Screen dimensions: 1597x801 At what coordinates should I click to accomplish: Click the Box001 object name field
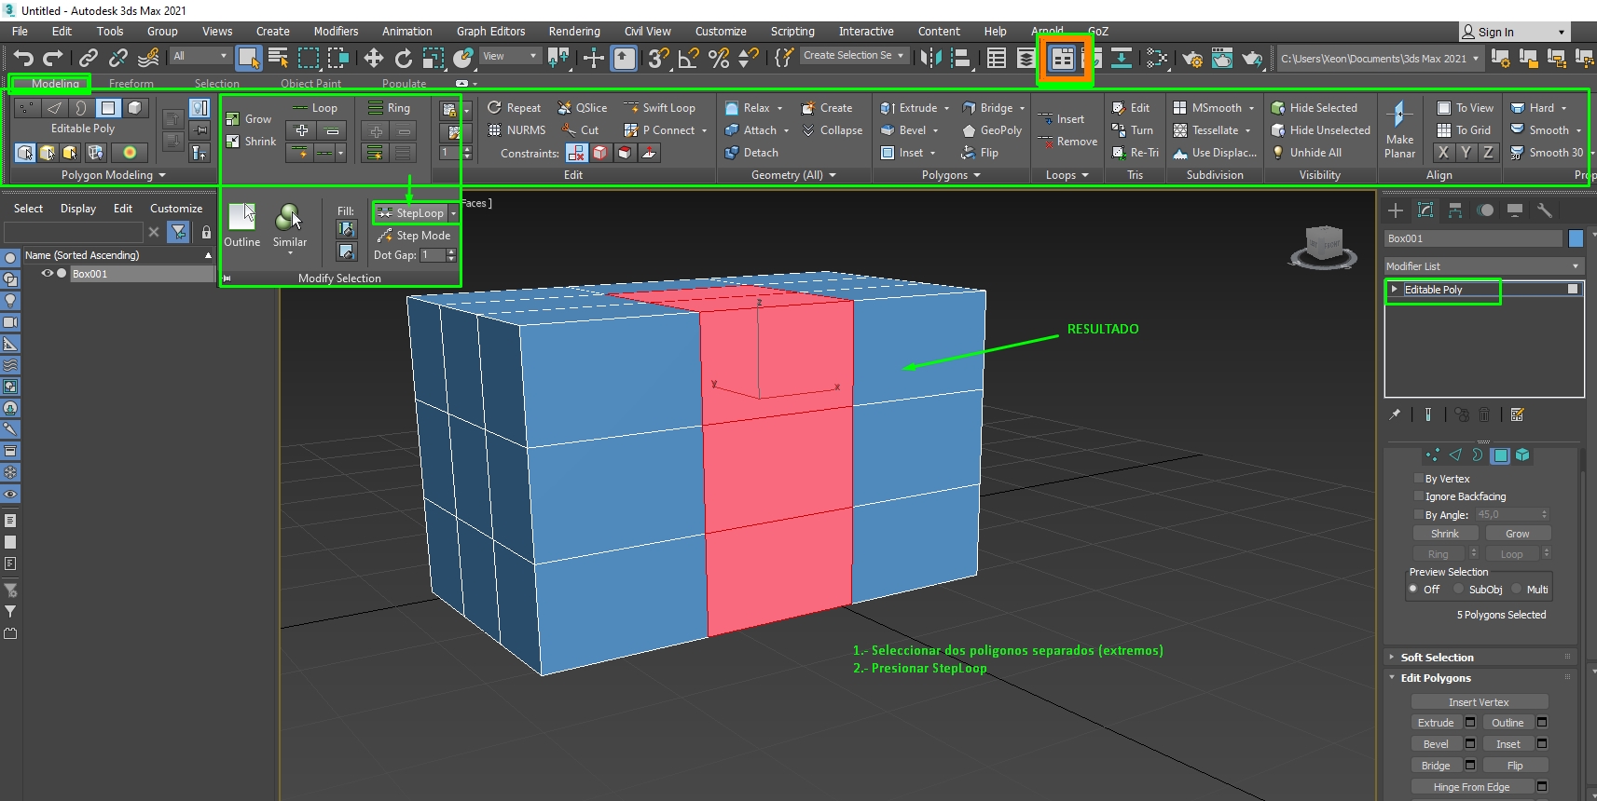tap(1472, 238)
